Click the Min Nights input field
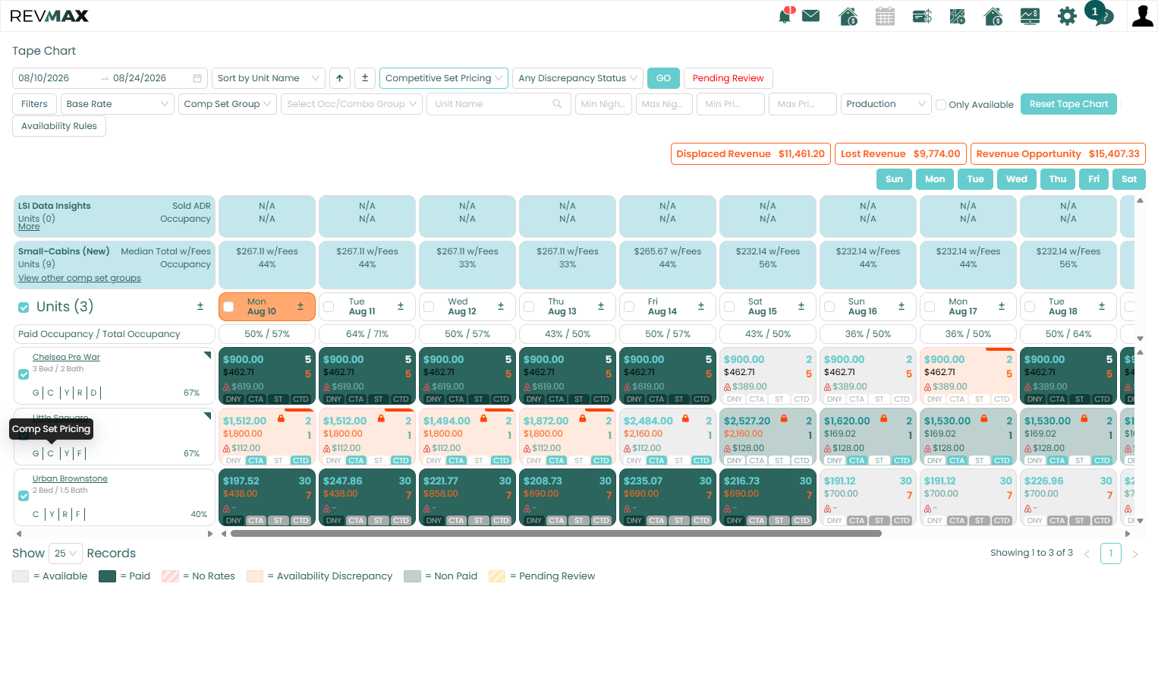 (x=603, y=104)
